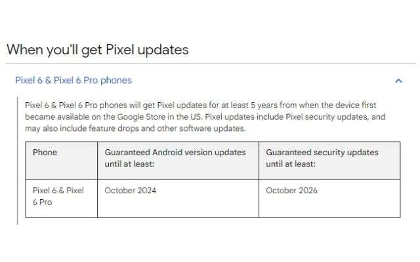The height and width of the screenshot is (262, 420).
Task: Collapse the section using the up chevron
Action: pos(398,81)
